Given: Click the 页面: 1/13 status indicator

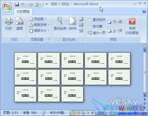Looking at the screenshot, I should click(x=11, y=113).
